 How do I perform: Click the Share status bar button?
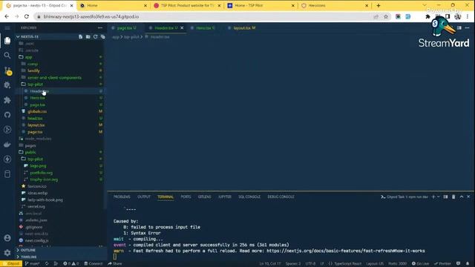(x=114, y=264)
